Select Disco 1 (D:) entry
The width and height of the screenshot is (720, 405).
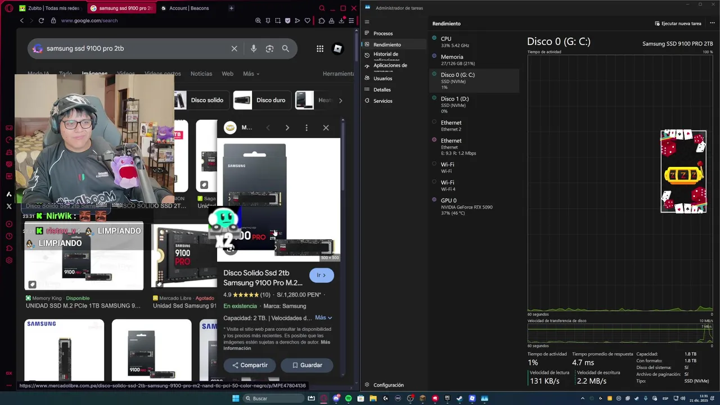click(x=474, y=105)
